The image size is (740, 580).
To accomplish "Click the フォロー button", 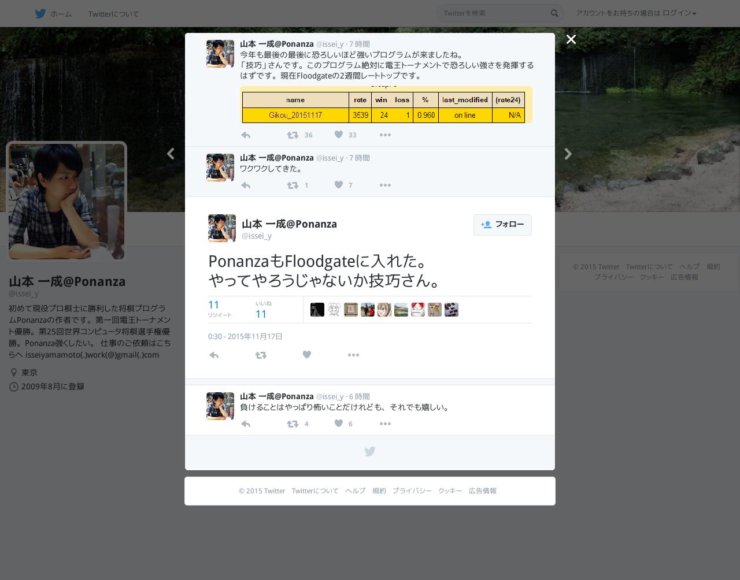I will tap(502, 225).
